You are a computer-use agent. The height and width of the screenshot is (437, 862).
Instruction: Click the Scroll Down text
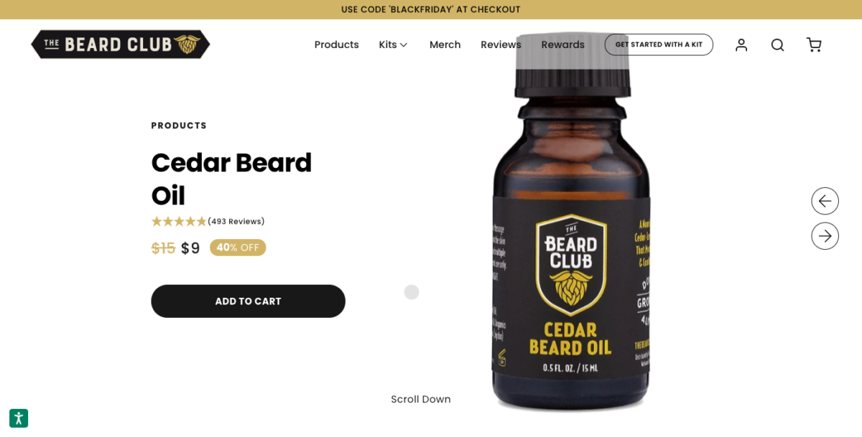421,399
